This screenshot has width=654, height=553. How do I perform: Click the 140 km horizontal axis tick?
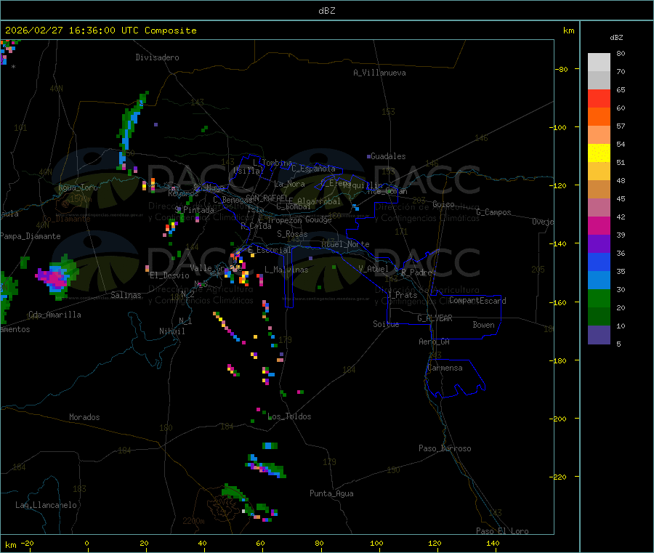(x=493, y=543)
